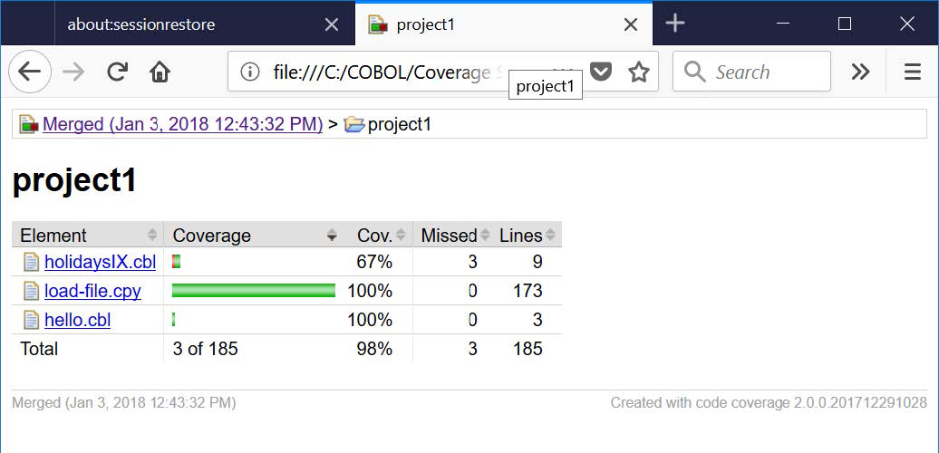This screenshot has width=939, height=453.
Task: Sort table by Element column
Action: (87, 236)
